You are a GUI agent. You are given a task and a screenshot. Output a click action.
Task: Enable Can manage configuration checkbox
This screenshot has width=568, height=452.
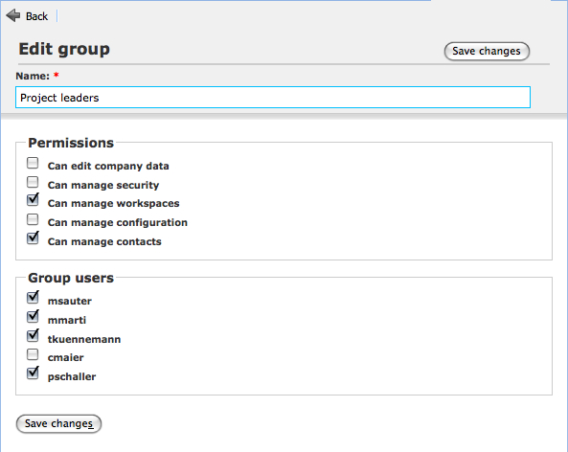33,219
